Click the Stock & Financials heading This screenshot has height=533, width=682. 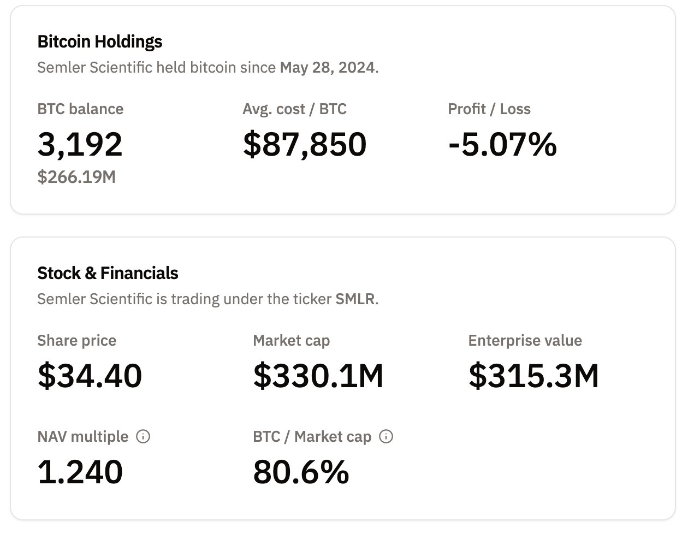point(108,273)
